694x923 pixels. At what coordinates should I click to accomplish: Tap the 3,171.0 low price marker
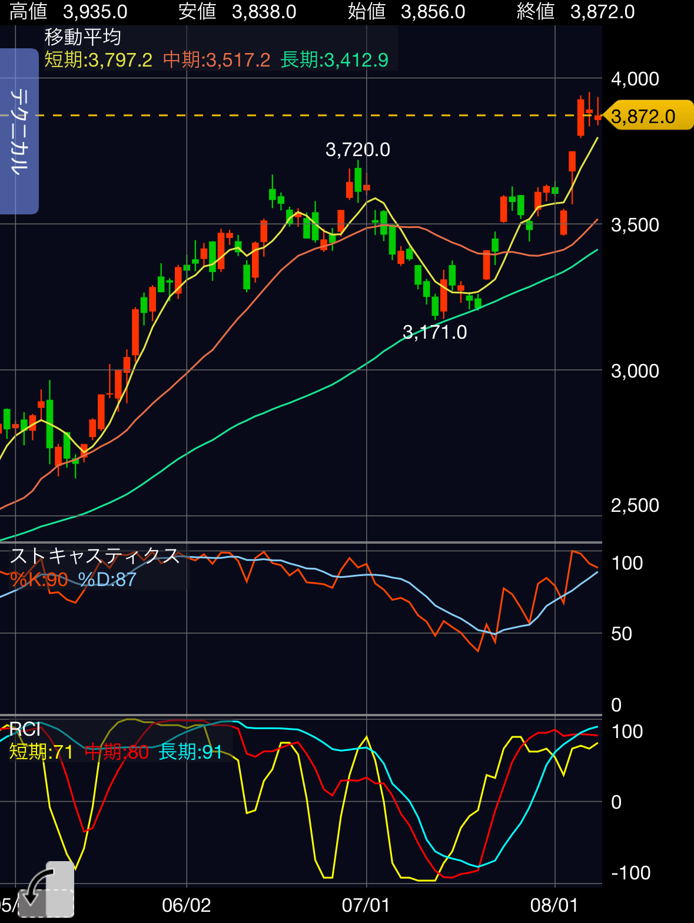pyautogui.click(x=434, y=332)
